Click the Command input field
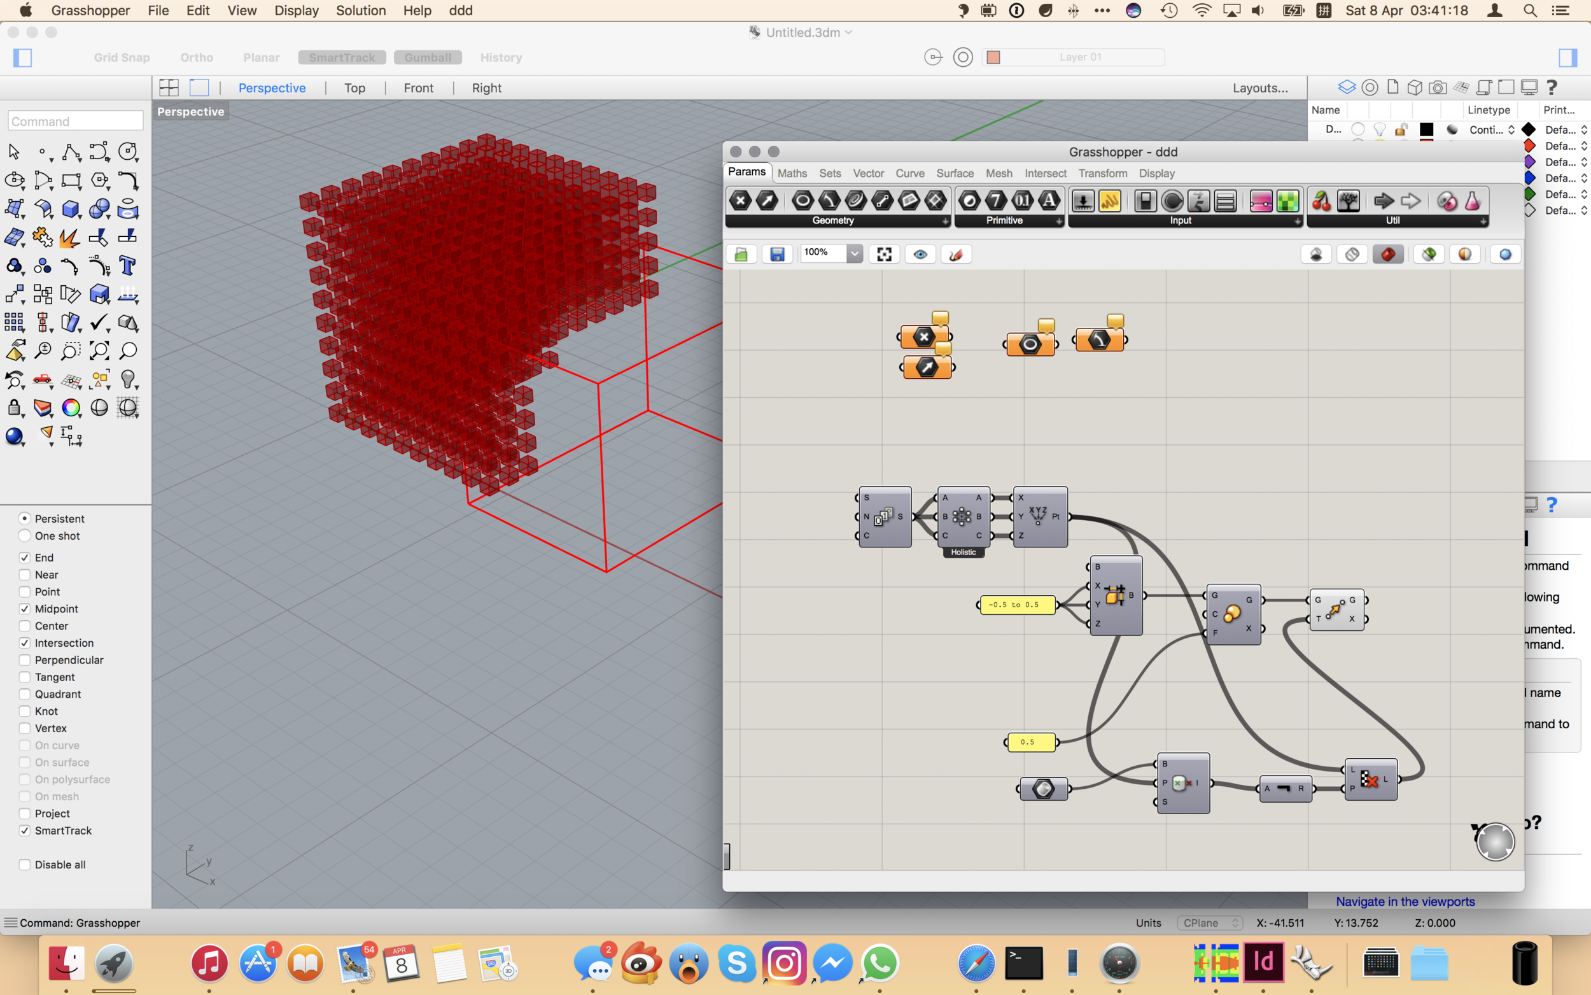The width and height of the screenshot is (1591, 995). (x=76, y=121)
